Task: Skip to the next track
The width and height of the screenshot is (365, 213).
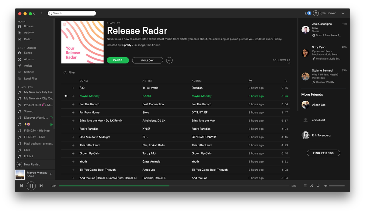Action: tap(41, 186)
